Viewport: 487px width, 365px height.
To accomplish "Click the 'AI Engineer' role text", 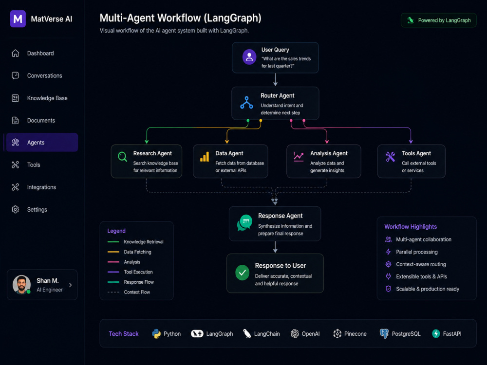I will pyautogui.click(x=50, y=290).
